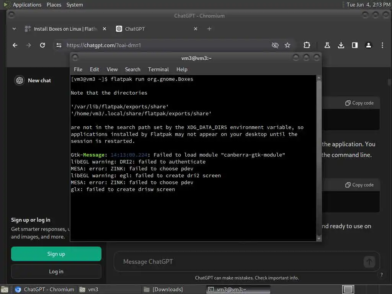Click the flatpak run org.gnome.Boxes command text
Viewport: 392px width, 294px height.
click(x=152, y=79)
